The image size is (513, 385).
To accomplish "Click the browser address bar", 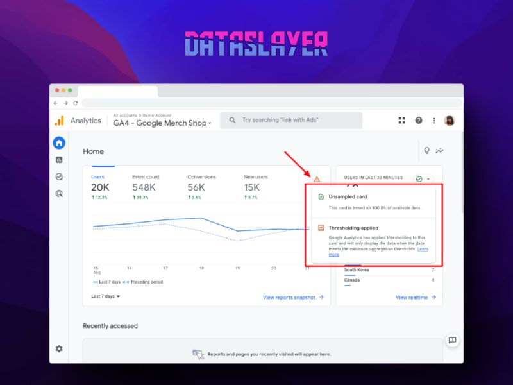I will coord(271,103).
